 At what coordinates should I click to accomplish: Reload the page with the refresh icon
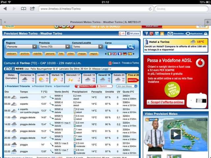[150, 9]
